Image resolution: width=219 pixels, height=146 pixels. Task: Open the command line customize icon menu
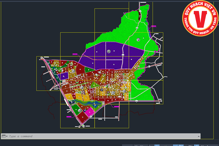4,136
